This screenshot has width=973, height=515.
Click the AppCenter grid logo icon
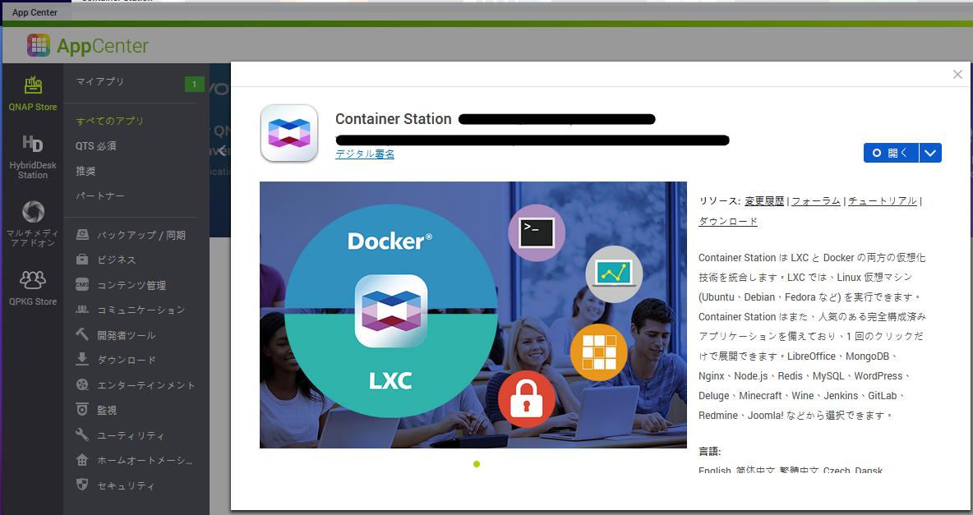pyautogui.click(x=39, y=45)
